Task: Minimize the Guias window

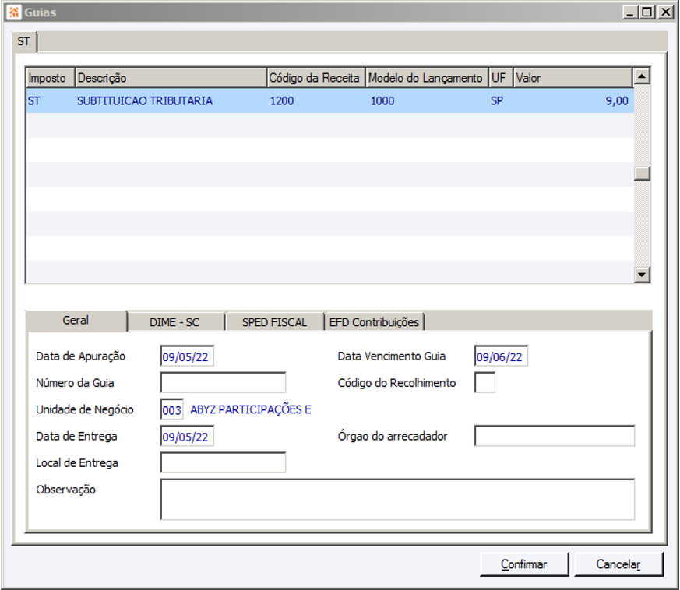Action: coord(629,12)
